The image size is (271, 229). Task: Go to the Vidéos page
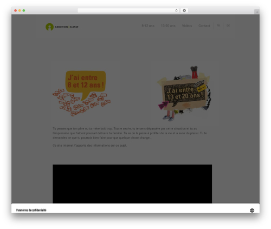tap(187, 26)
